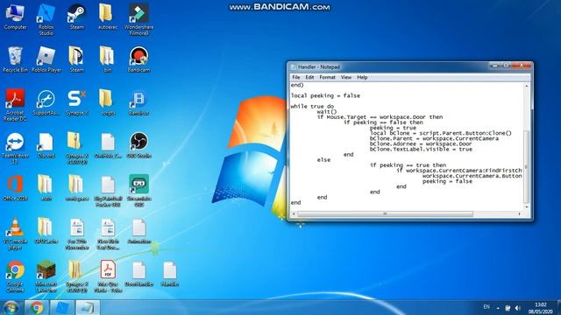Select the zipped Synapse X folder above workspace

coord(76,148)
